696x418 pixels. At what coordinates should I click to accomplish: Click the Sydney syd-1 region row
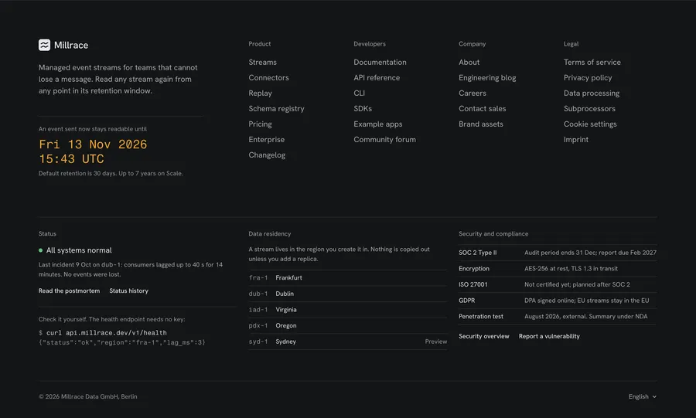pyautogui.click(x=347, y=342)
